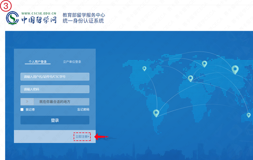Focus the 请输入密码 password field
The width and height of the screenshot is (253, 160).
(x=55, y=89)
